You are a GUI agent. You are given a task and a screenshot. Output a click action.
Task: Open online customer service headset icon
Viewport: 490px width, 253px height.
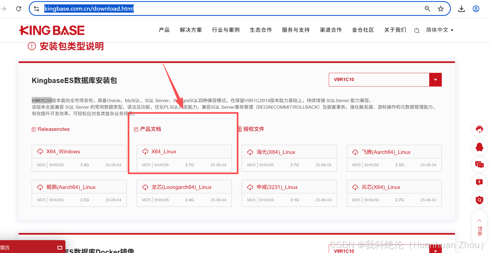479,129
